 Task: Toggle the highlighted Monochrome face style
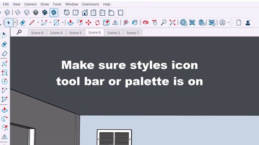54,12
